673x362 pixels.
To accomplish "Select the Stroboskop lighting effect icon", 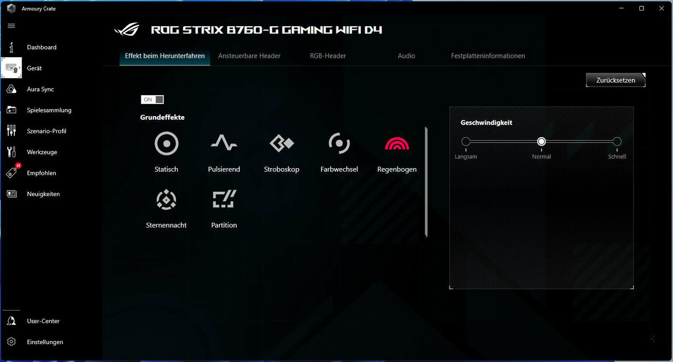I will [281, 143].
